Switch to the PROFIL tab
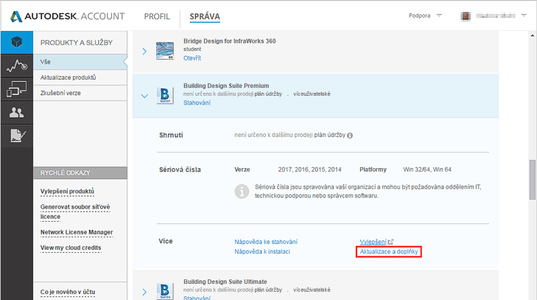 [x=157, y=16]
